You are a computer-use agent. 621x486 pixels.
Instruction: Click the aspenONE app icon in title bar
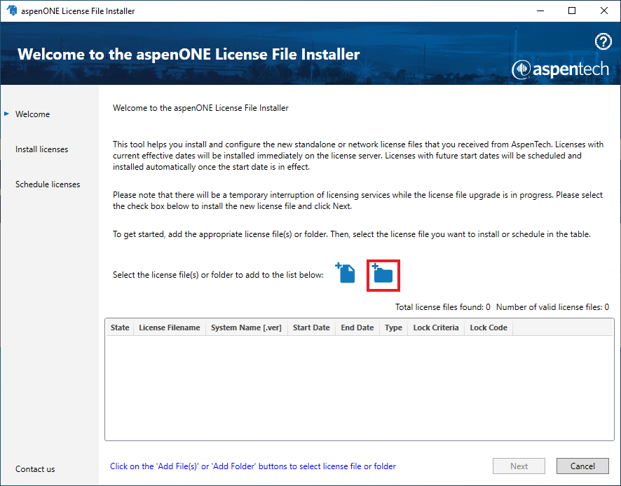tap(11, 11)
